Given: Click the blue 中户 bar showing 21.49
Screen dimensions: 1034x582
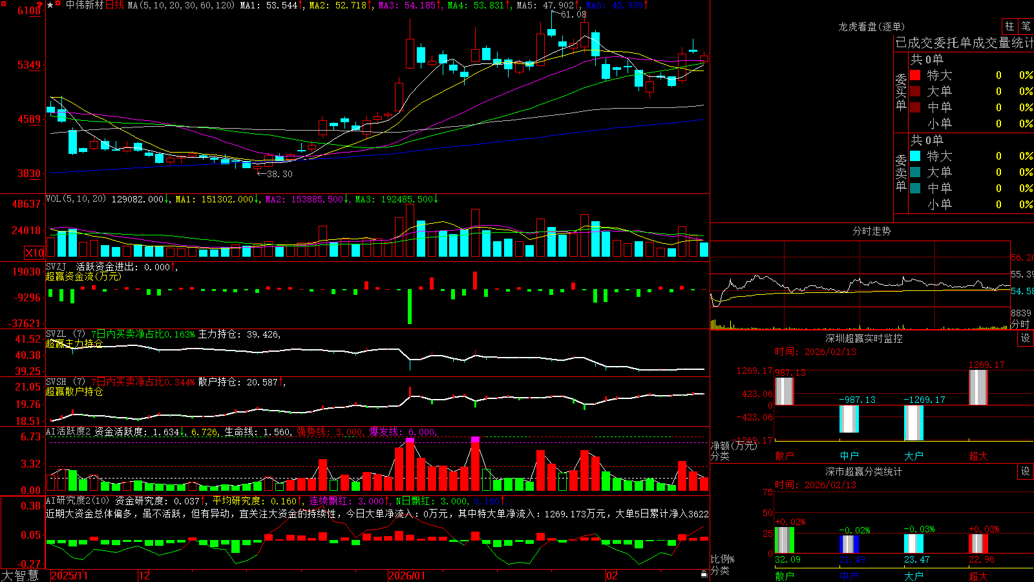Looking at the screenshot, I should pyautogui.click(x=849, y=544).
